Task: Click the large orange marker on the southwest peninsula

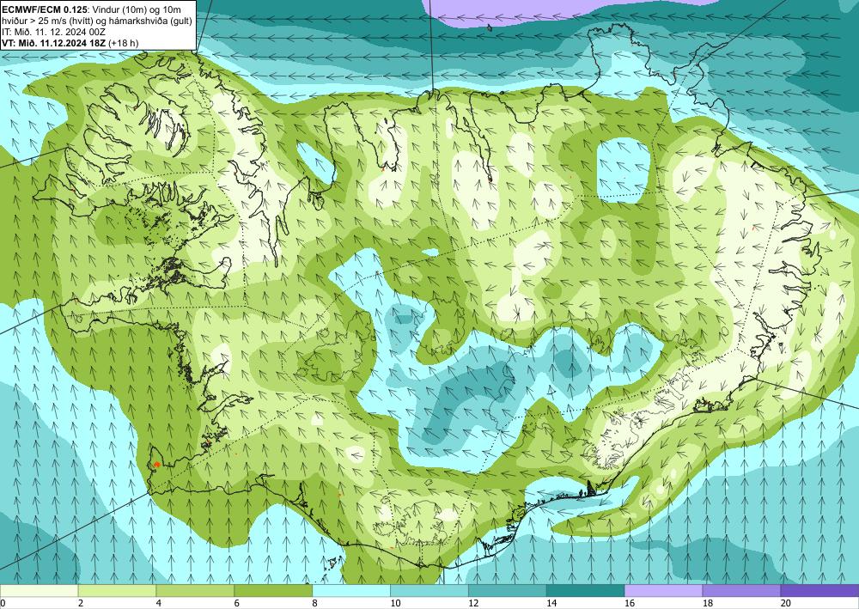Action: coord(156,464)
